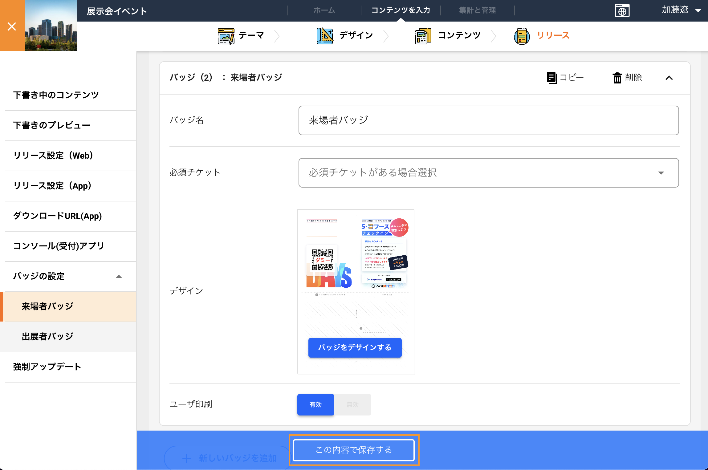Click the browser globe preview icon
This screenshot has width=708, height=470.
[622, 11]
